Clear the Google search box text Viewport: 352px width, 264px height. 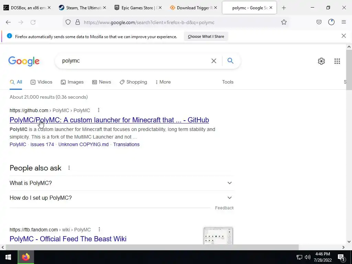[x=214, y=61]
